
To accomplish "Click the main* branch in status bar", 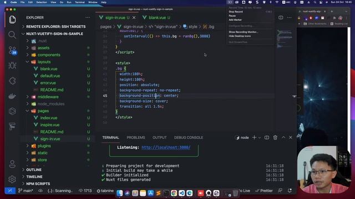I will (x=26, y=191).
